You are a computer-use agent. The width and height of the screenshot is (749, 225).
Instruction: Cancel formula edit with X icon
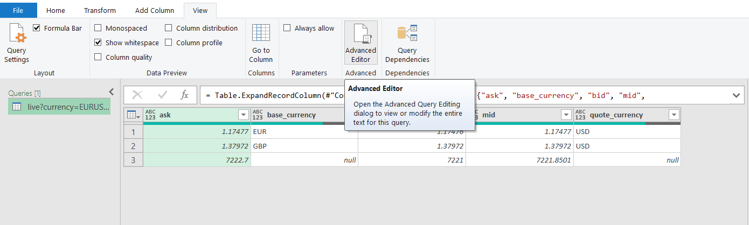coord(137,95)
